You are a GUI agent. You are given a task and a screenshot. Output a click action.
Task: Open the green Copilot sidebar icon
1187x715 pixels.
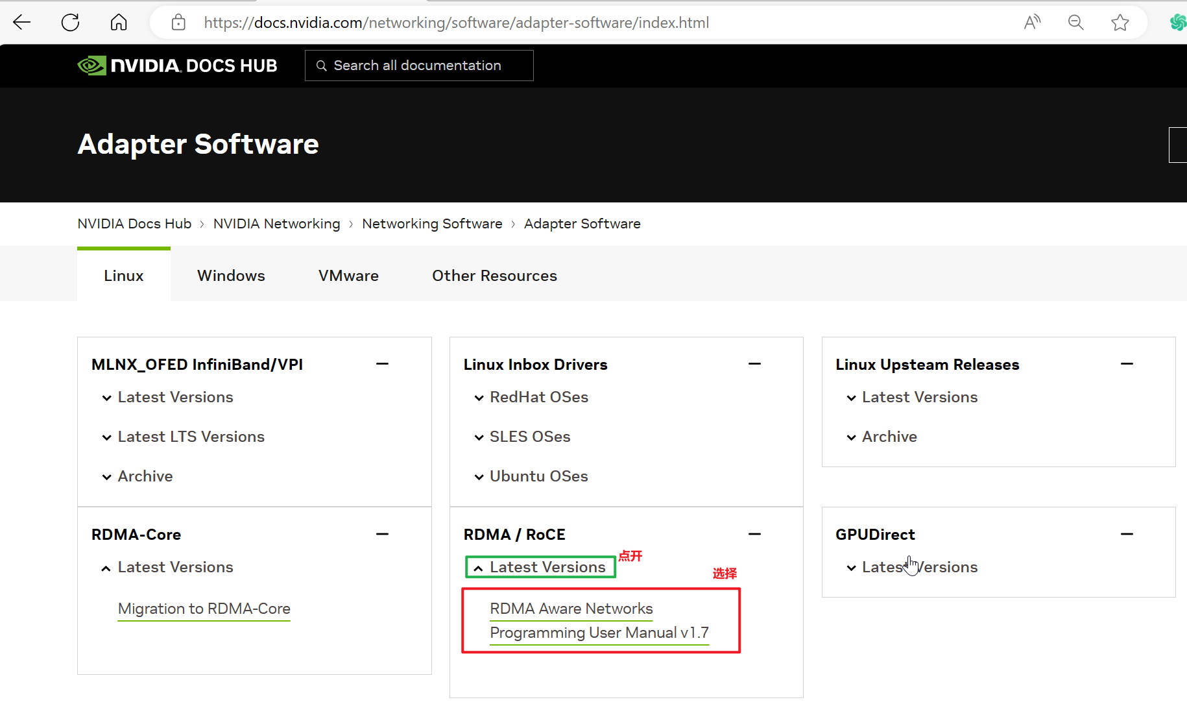(x=1178, y=23)
